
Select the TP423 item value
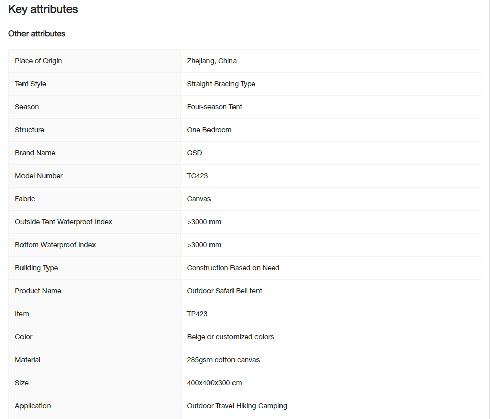pyautogui.click(x=197, y=314)
